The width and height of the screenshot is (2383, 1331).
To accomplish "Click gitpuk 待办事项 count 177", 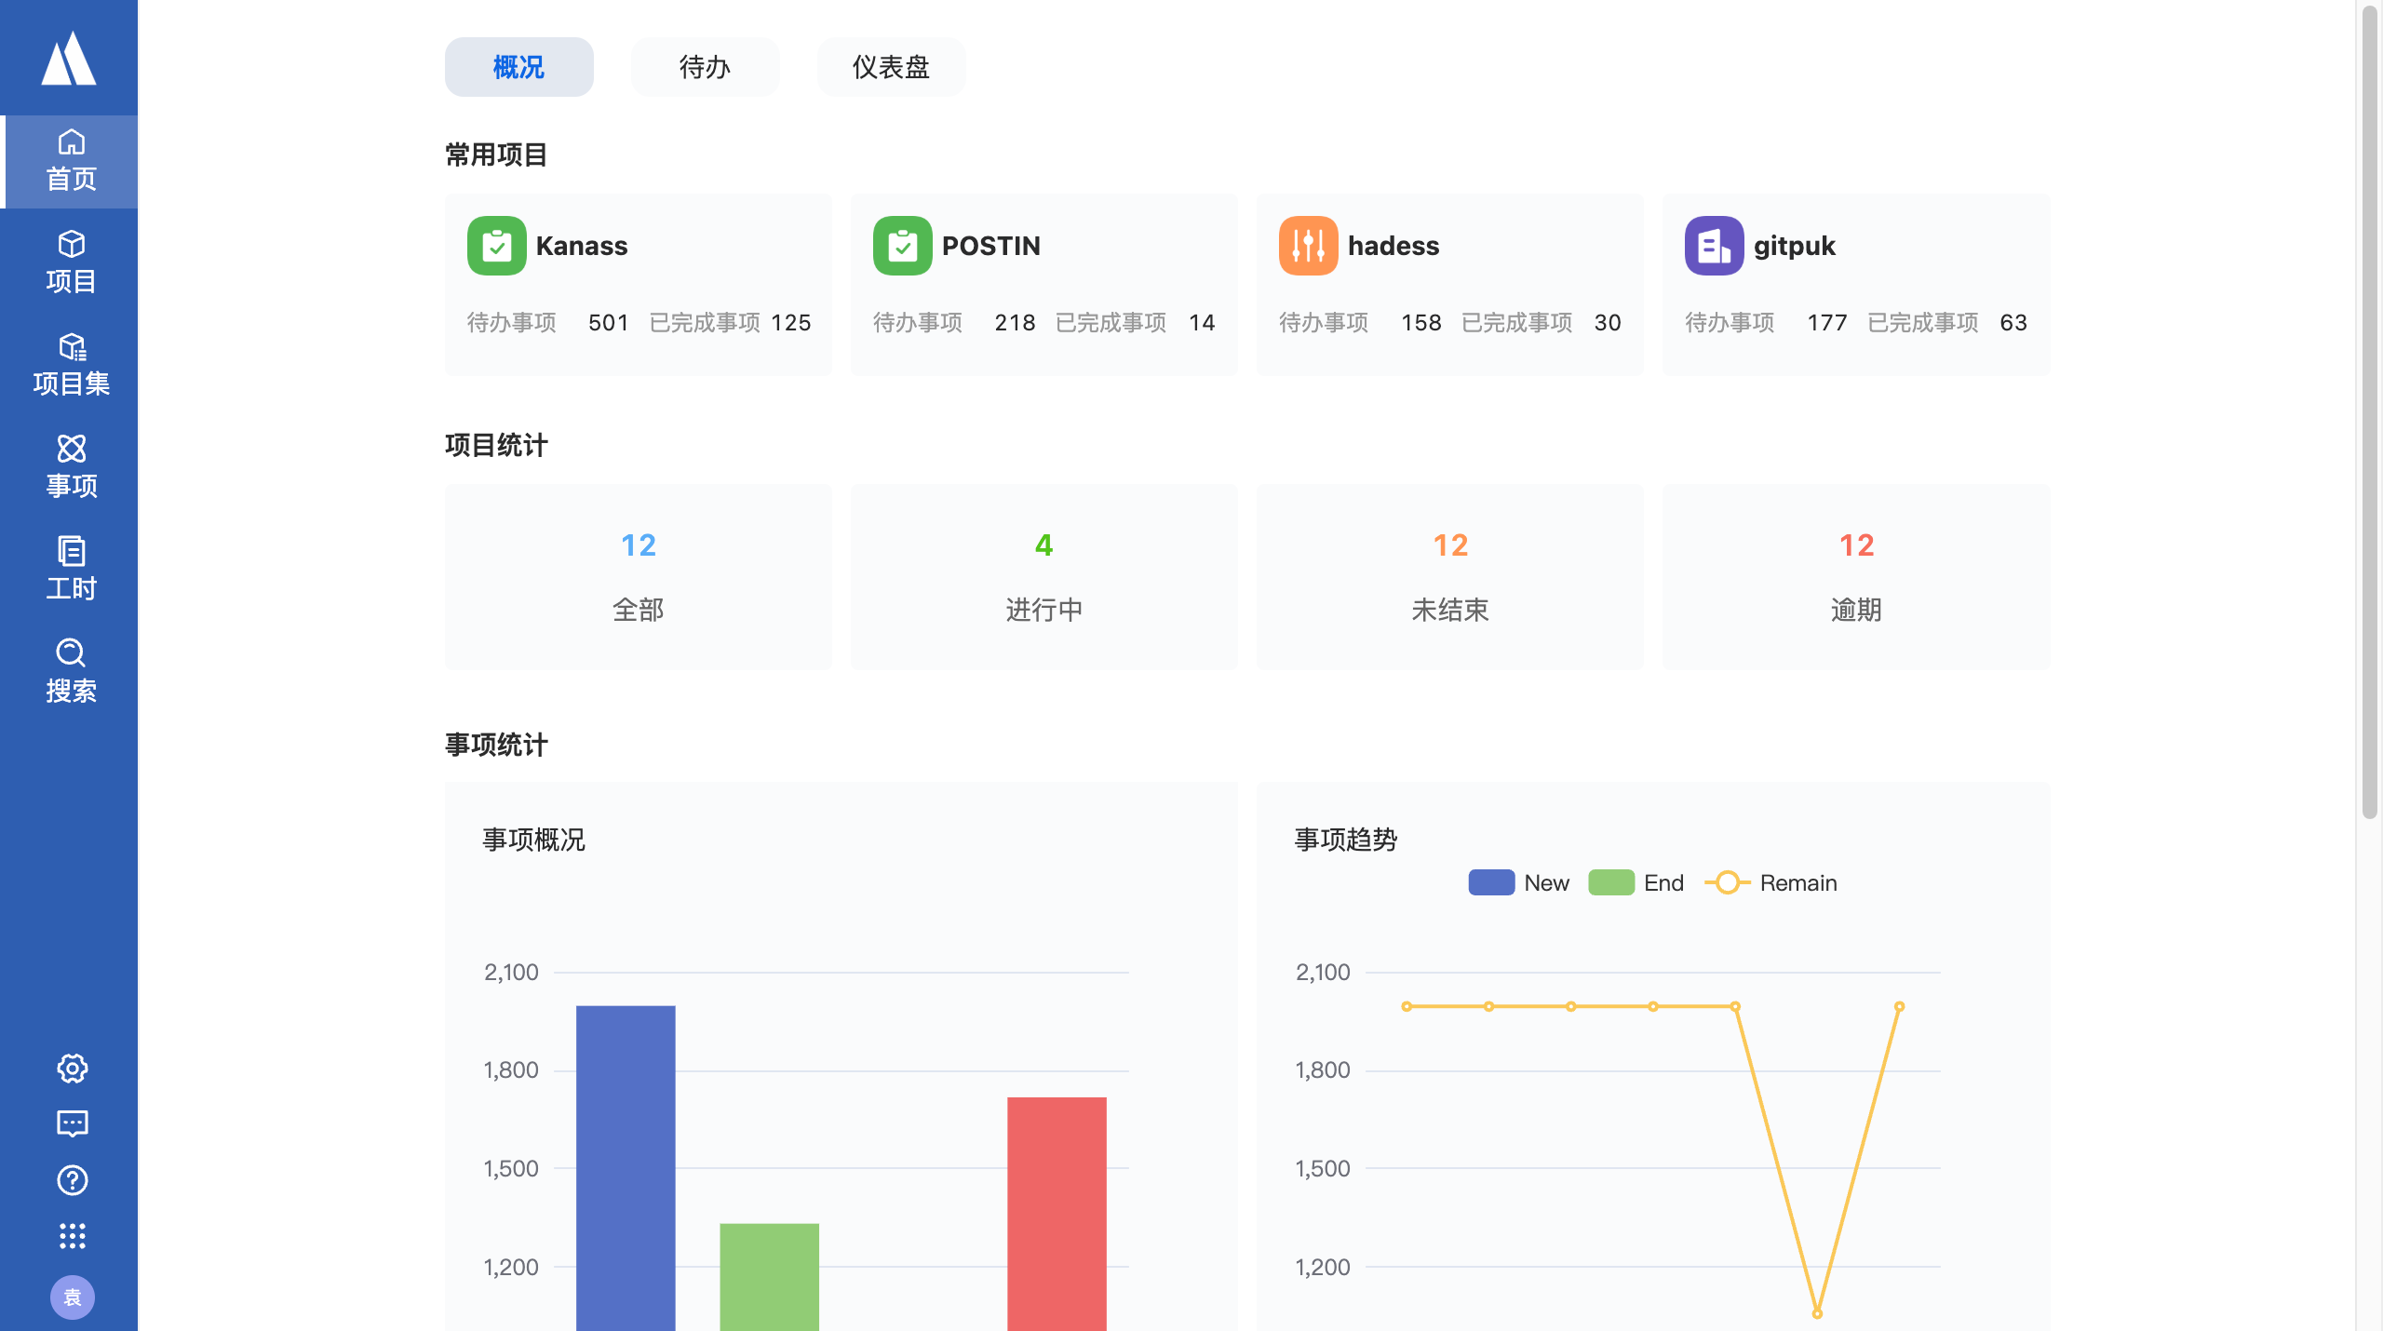I will click(x=1827, y=322).
